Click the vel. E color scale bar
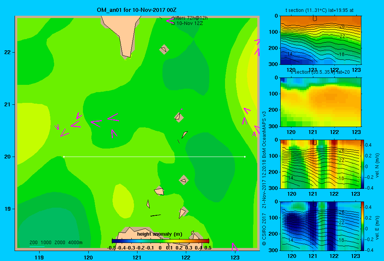Screen dimensions: 384x261 (x=362, y=226)
